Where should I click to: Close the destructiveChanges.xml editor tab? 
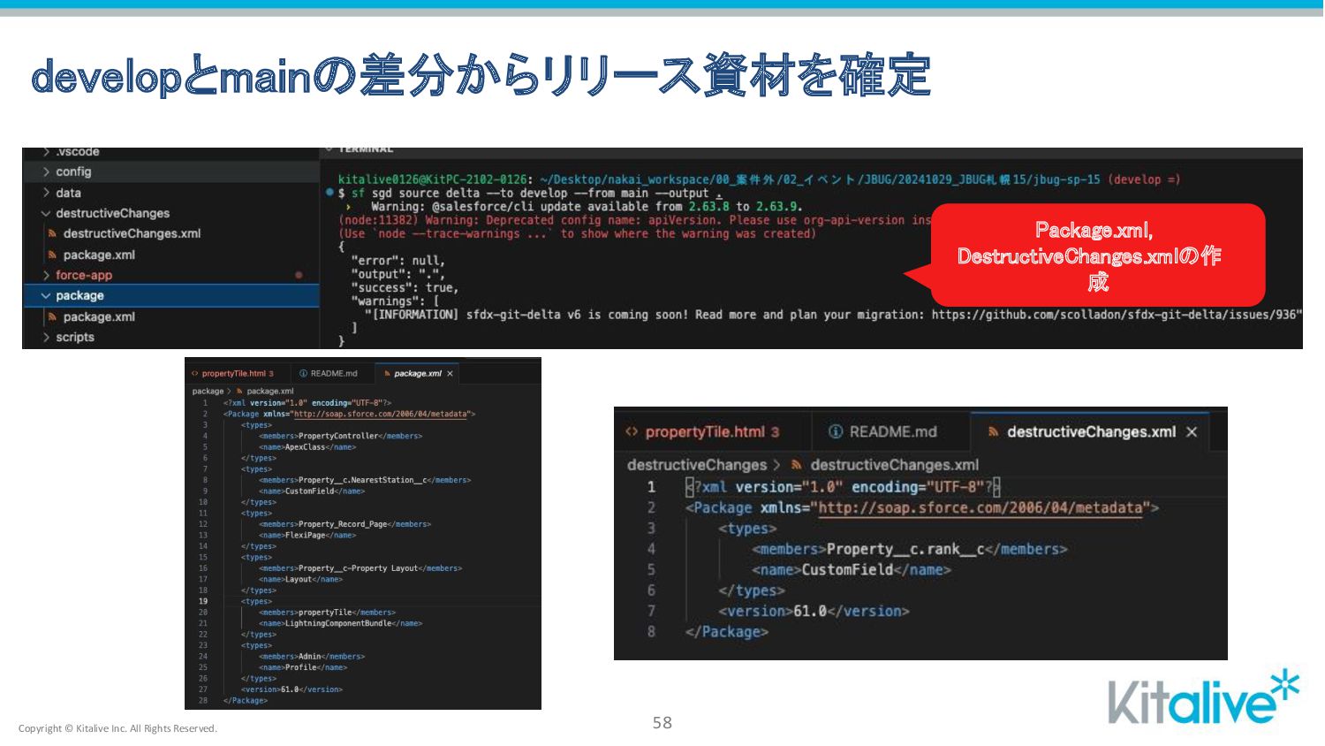[x=1192, y=432]
